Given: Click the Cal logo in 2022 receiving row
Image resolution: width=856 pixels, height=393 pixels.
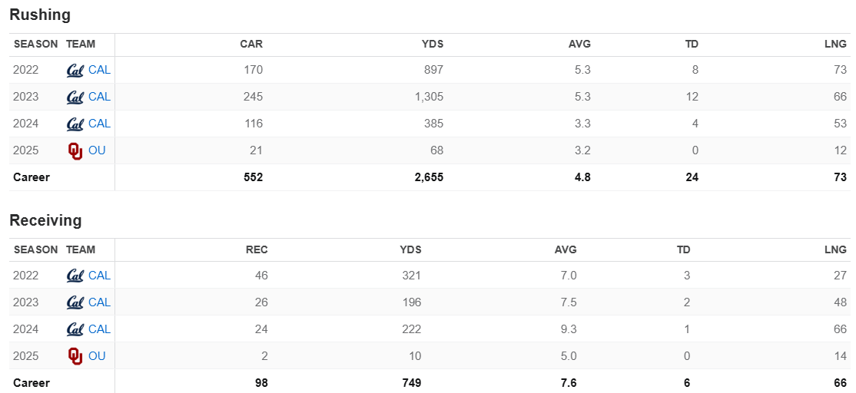Looking at the screenshot, I should (75, 276).
